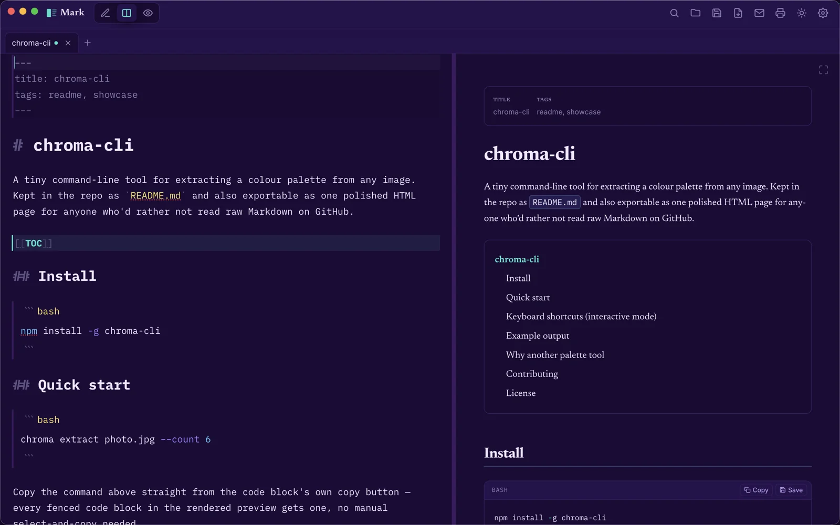This screenshot has height=525, width=840.
Task: Add a new tab with plus
Action: coord(88,43)
